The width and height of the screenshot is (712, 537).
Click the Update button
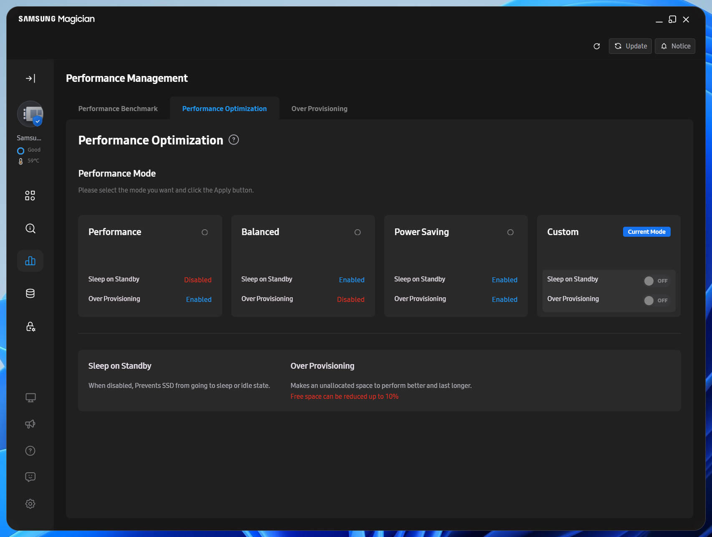(630, 46)
